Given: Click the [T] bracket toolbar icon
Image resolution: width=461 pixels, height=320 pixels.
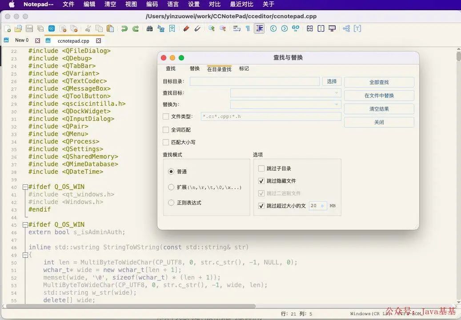Looking at the screenshot, I should pos(357,28).
